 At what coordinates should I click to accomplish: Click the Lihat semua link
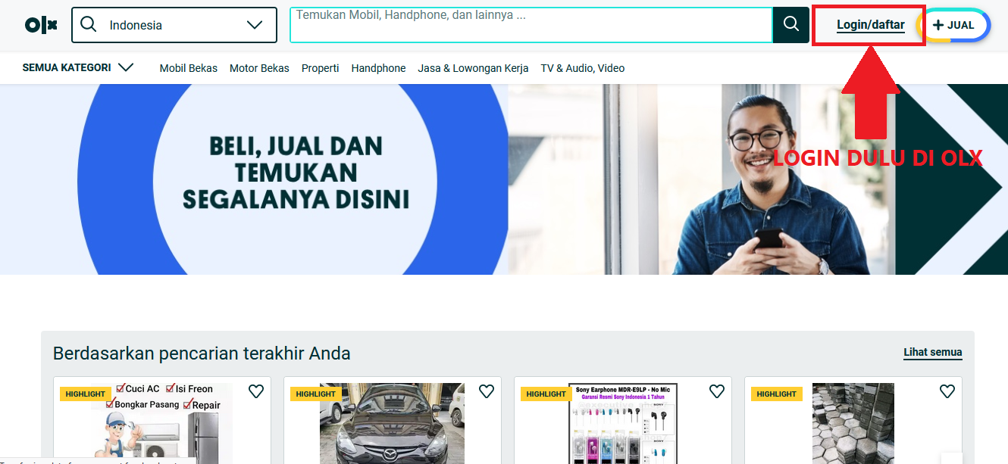(933, 352)
